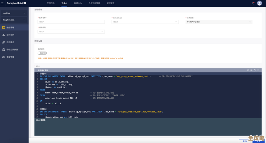Click the hamburger menu icon
Viewport: 266px width, 143px height.
tap(2, 3)
